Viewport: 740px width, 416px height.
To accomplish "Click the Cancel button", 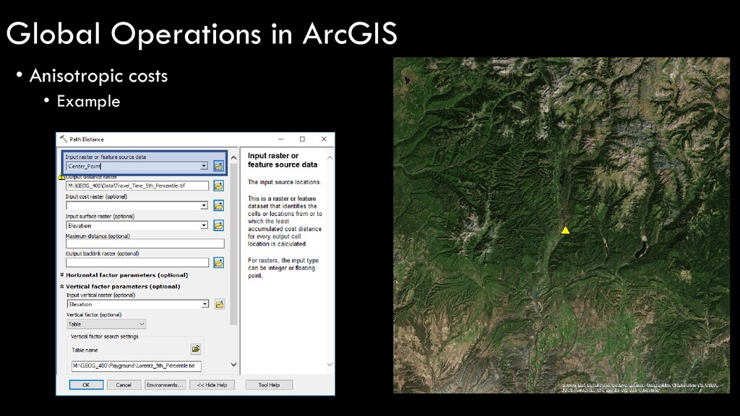I will coord(124,385).
